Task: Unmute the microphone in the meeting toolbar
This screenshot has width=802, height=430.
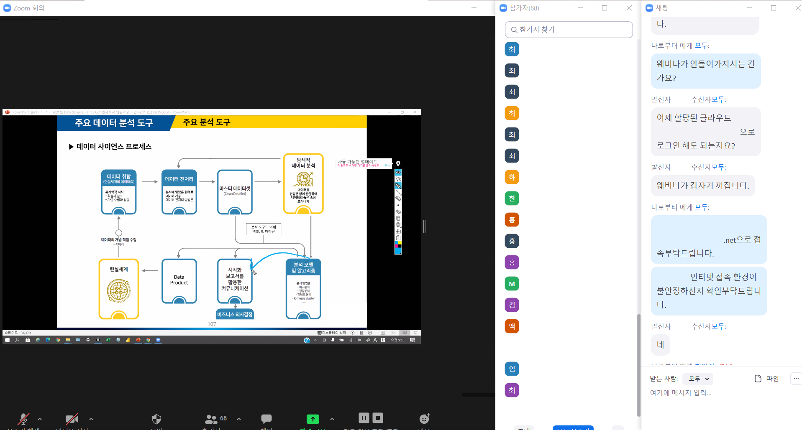Action: [23, 419]
